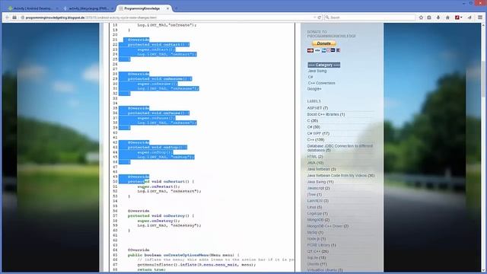
Task: Open Node.js (1) label link
Action: (x=317, y=239)
